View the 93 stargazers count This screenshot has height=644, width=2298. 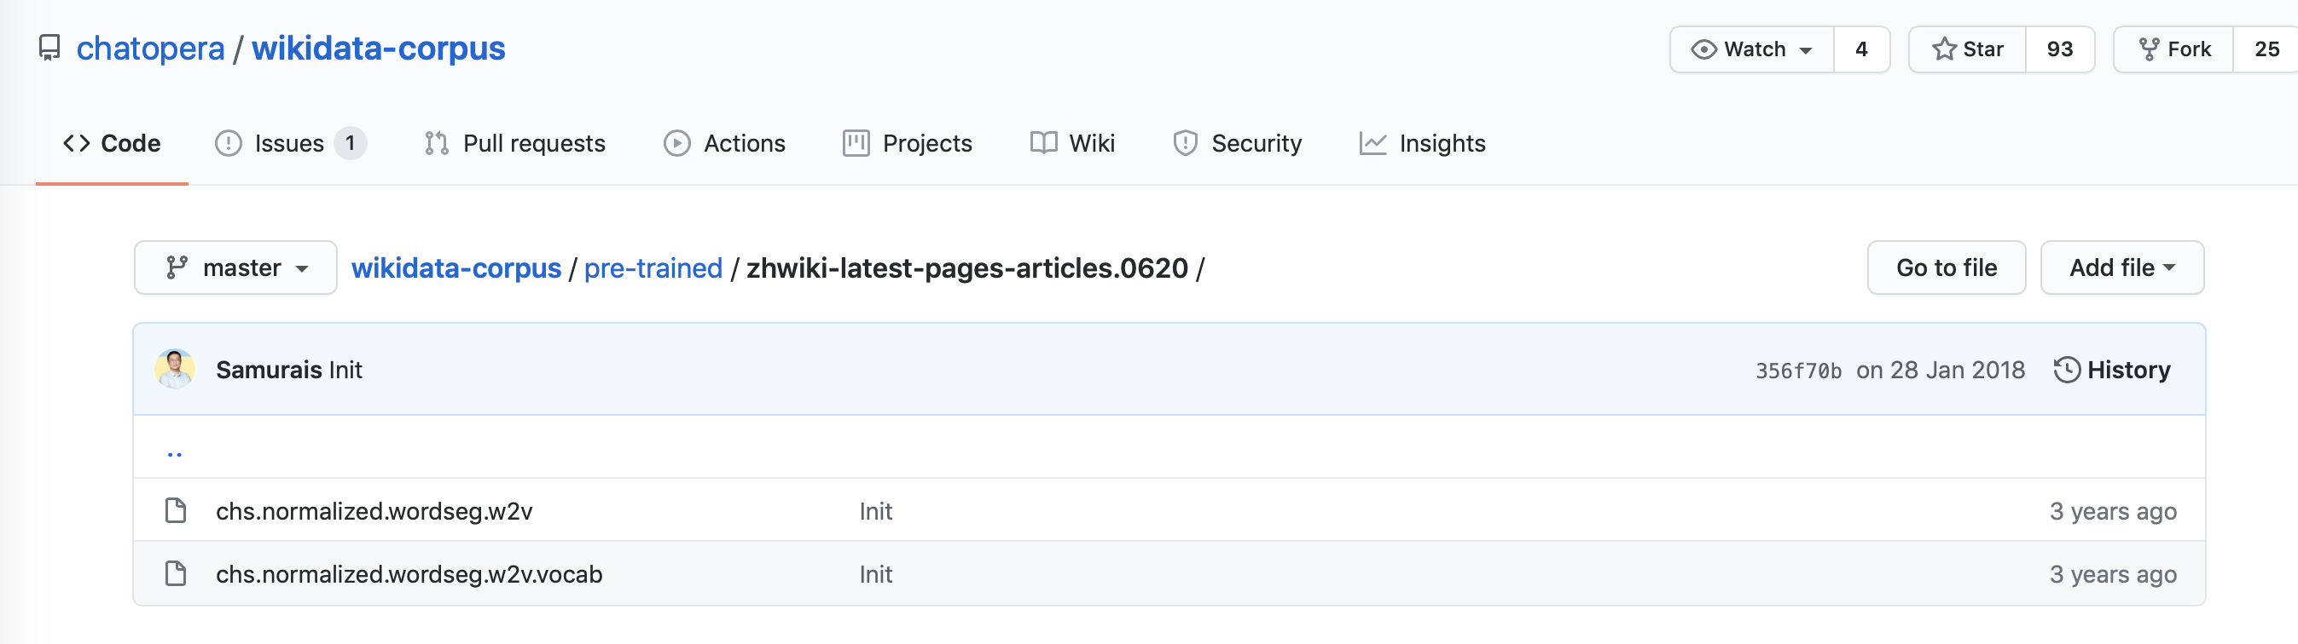click(x=2060, y=49)
